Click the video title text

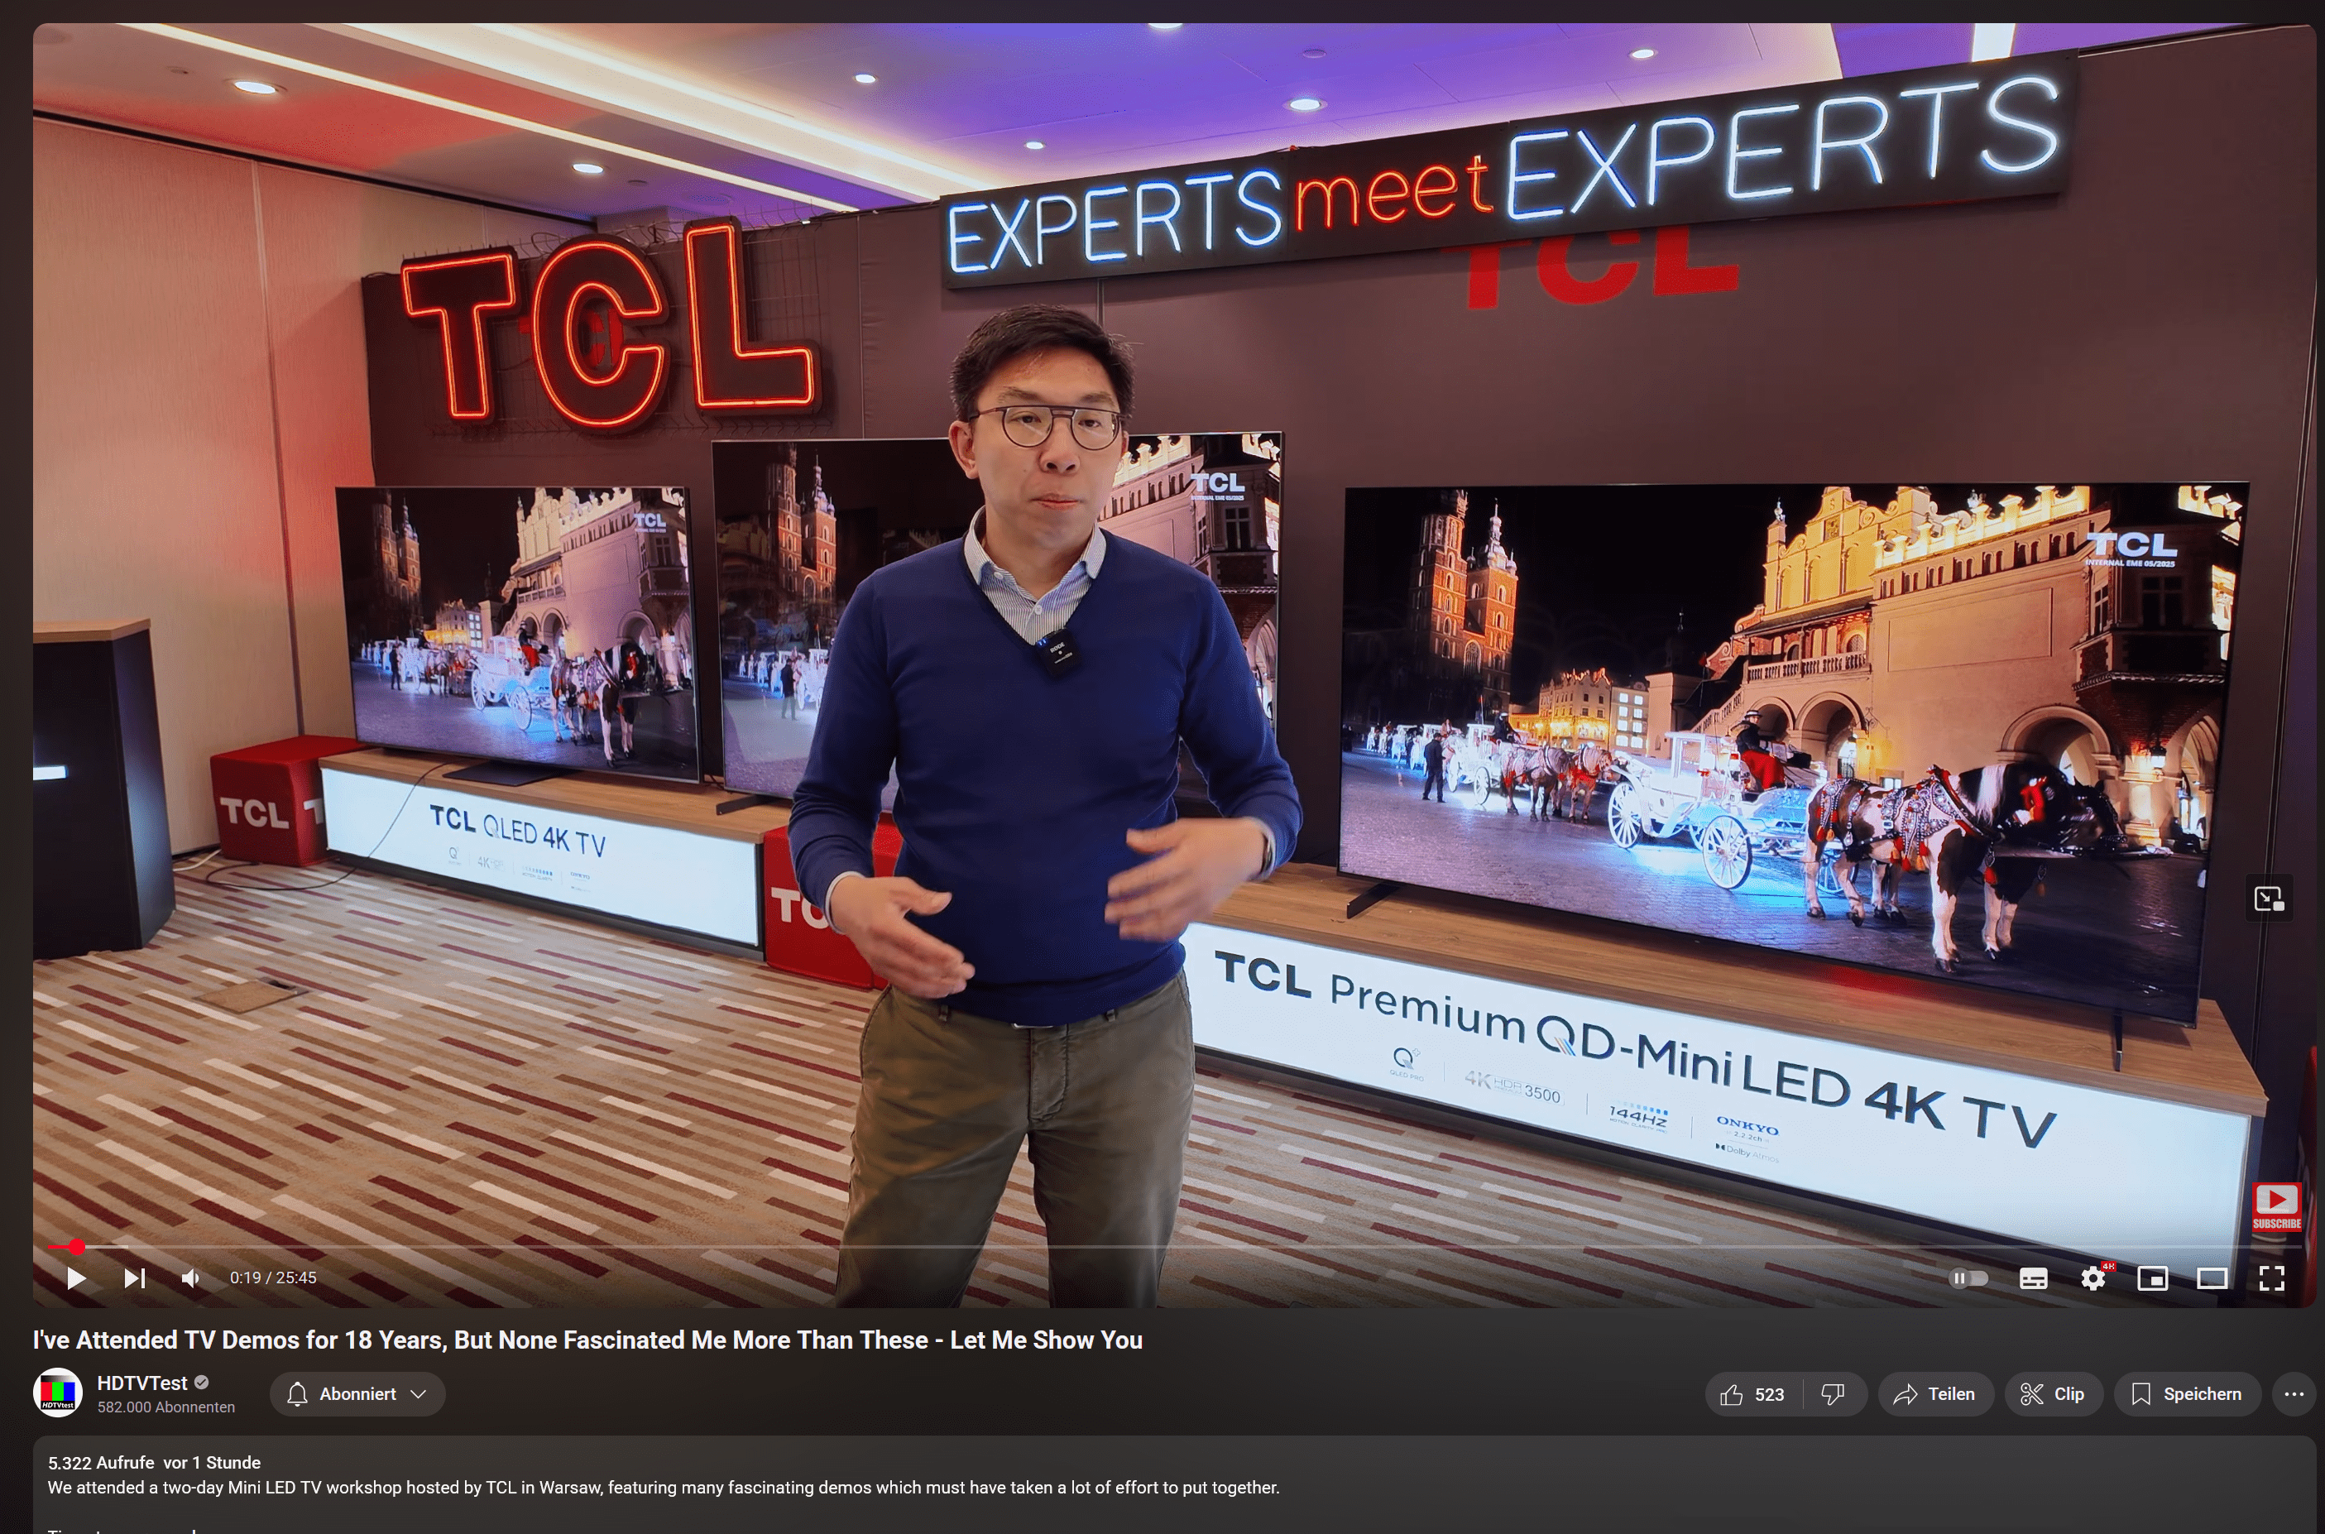[x=587, y=1340]
